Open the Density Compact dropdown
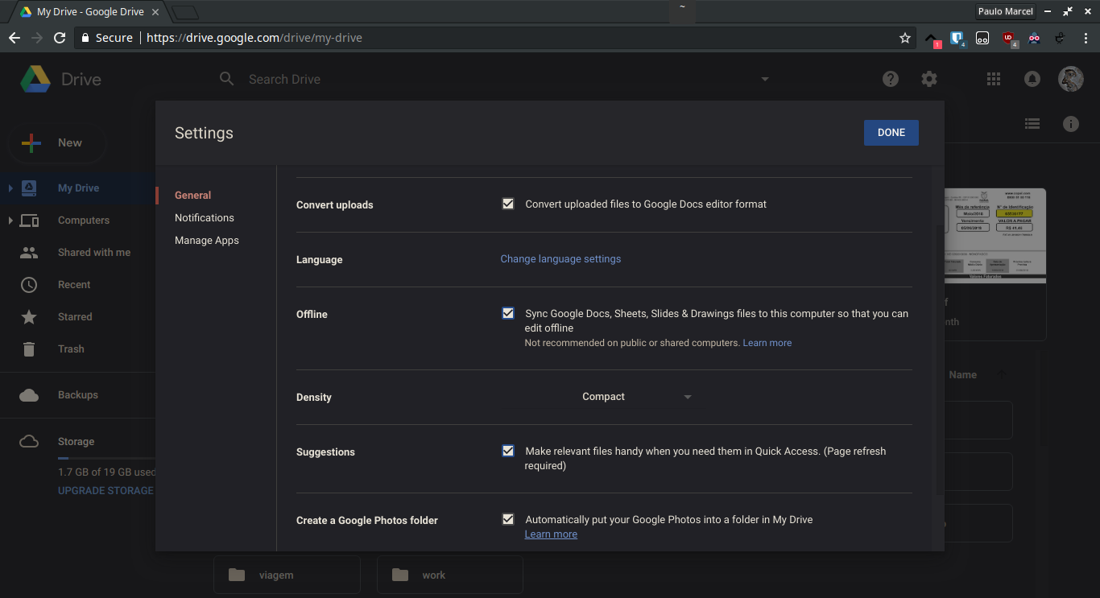 tap(636, 397)
